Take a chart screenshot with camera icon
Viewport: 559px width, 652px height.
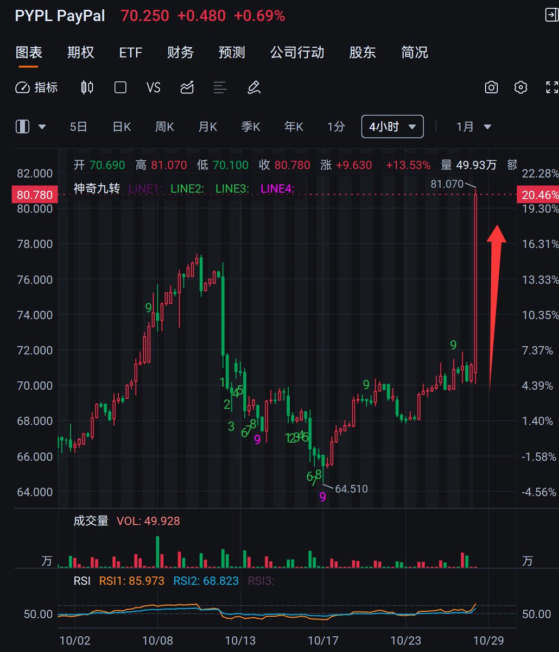tap(491, 87)
